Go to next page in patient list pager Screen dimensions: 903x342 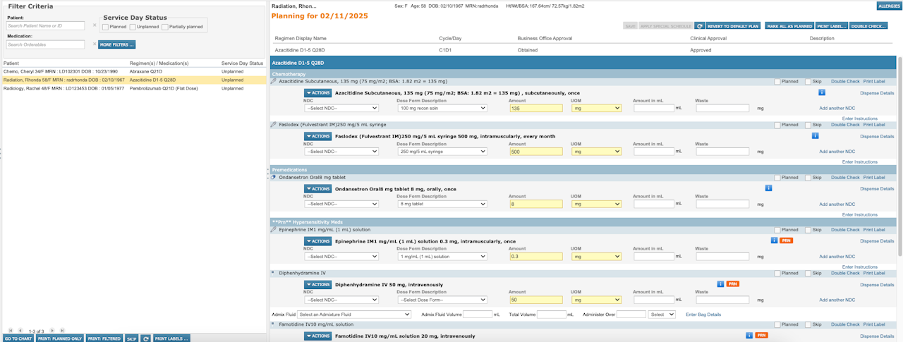coord(52,330)
